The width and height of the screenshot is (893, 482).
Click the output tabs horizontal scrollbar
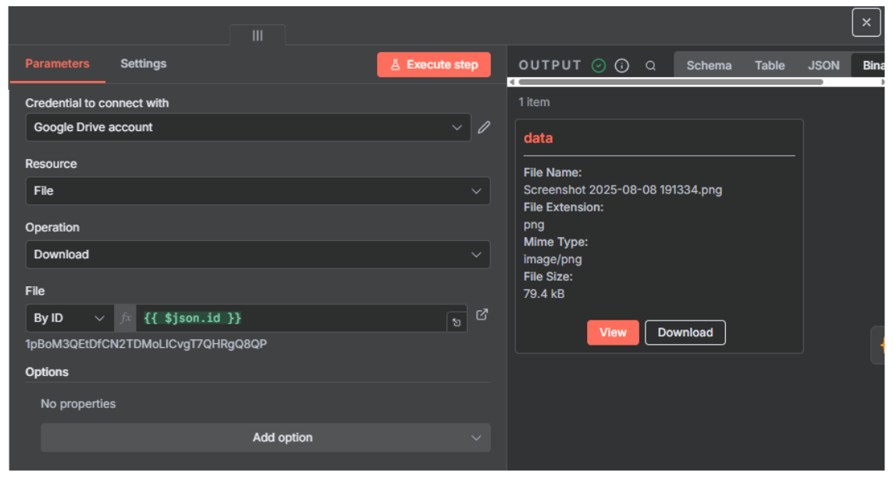(x=671, y=83)
